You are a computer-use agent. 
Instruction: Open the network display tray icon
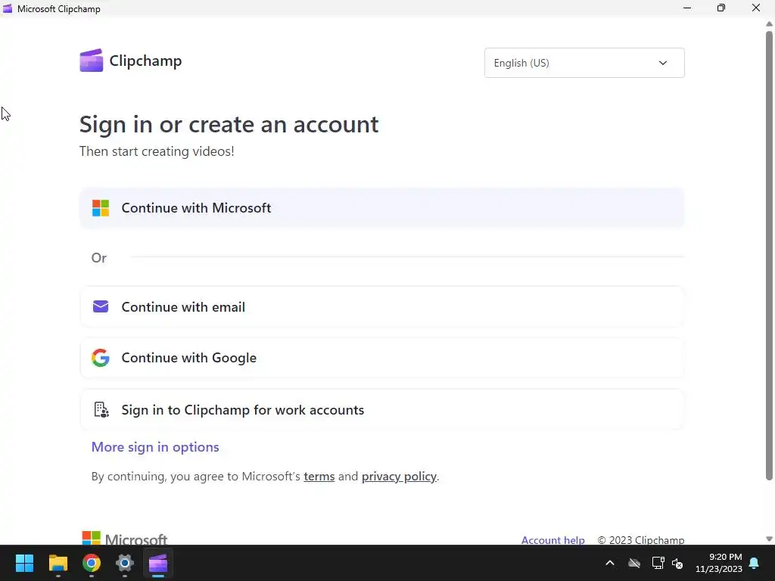pos(658,563)
